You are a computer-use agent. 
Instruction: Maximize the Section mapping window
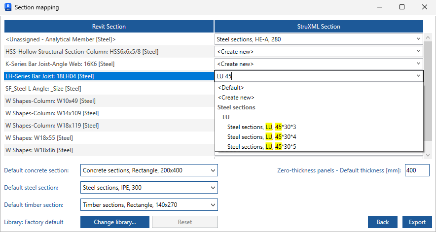pos(402,7)
